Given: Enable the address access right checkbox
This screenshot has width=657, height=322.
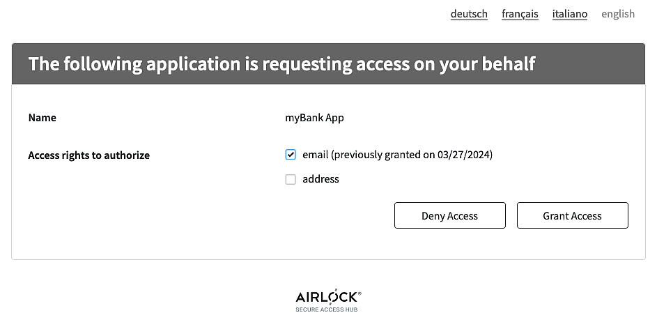Looking at the screenshot, I should coord(291,179).
